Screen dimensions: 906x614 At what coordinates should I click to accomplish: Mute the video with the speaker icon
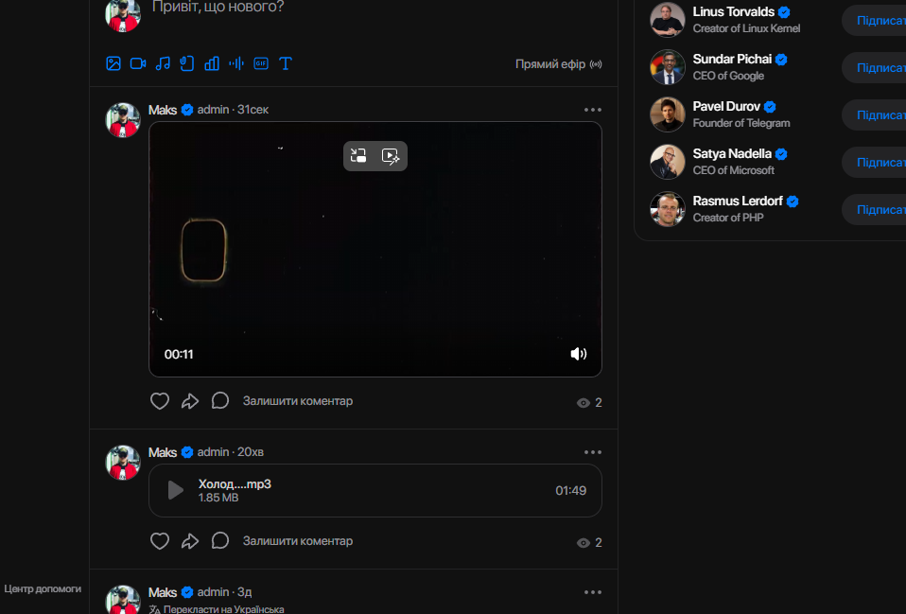579,354
